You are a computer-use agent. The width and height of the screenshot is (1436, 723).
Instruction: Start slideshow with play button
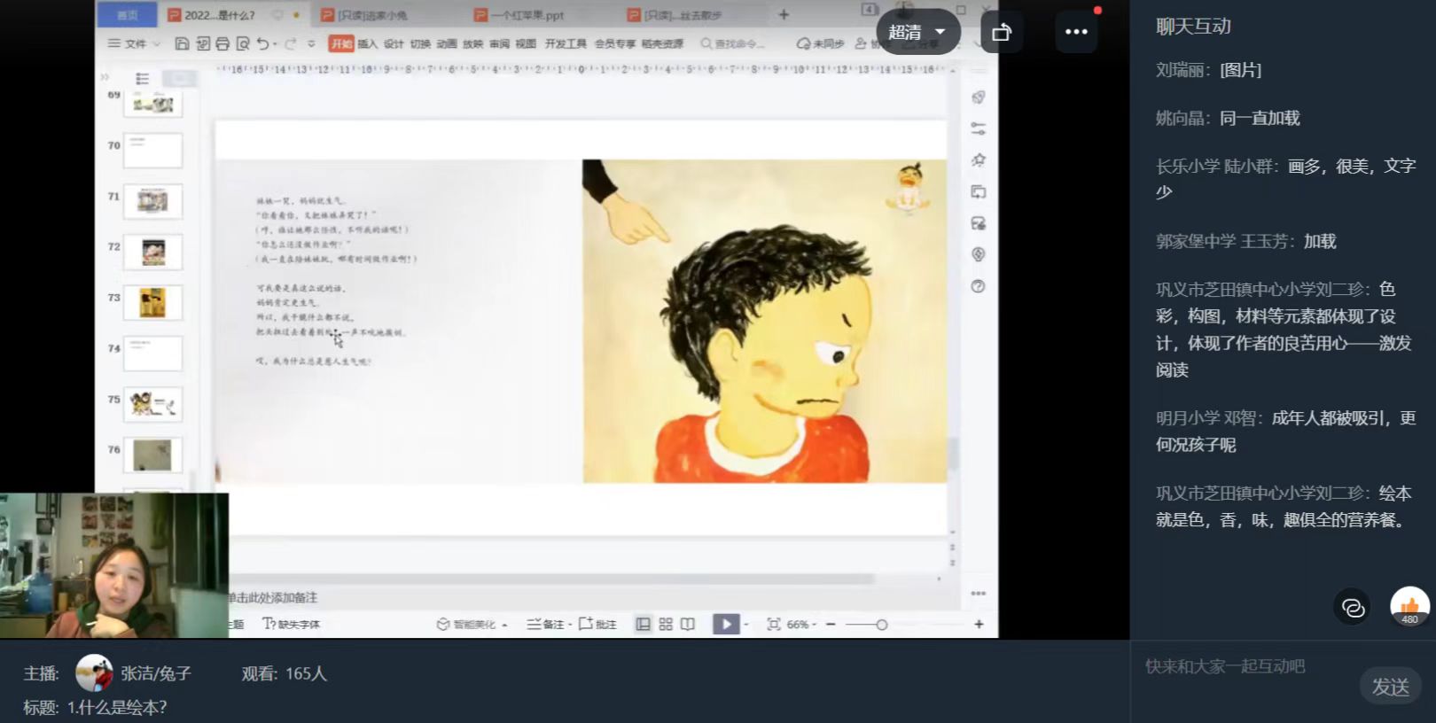(726, 624)
